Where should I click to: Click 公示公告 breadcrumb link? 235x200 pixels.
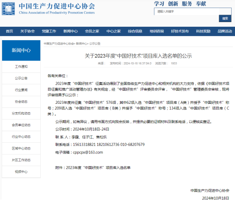click(95, 44)
